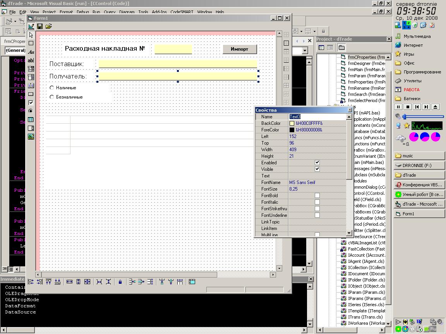This screenshot has height=334, width=446.
Task: Open the (General) object combo box
Action: [x=15, y=50]
